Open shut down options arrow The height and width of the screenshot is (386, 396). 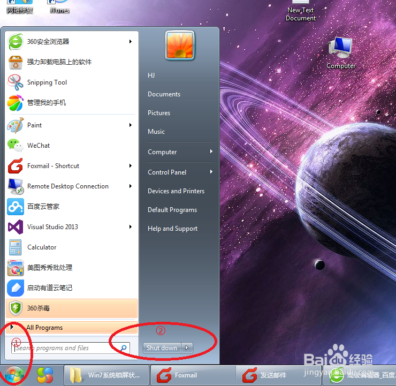tap(187, 348)
